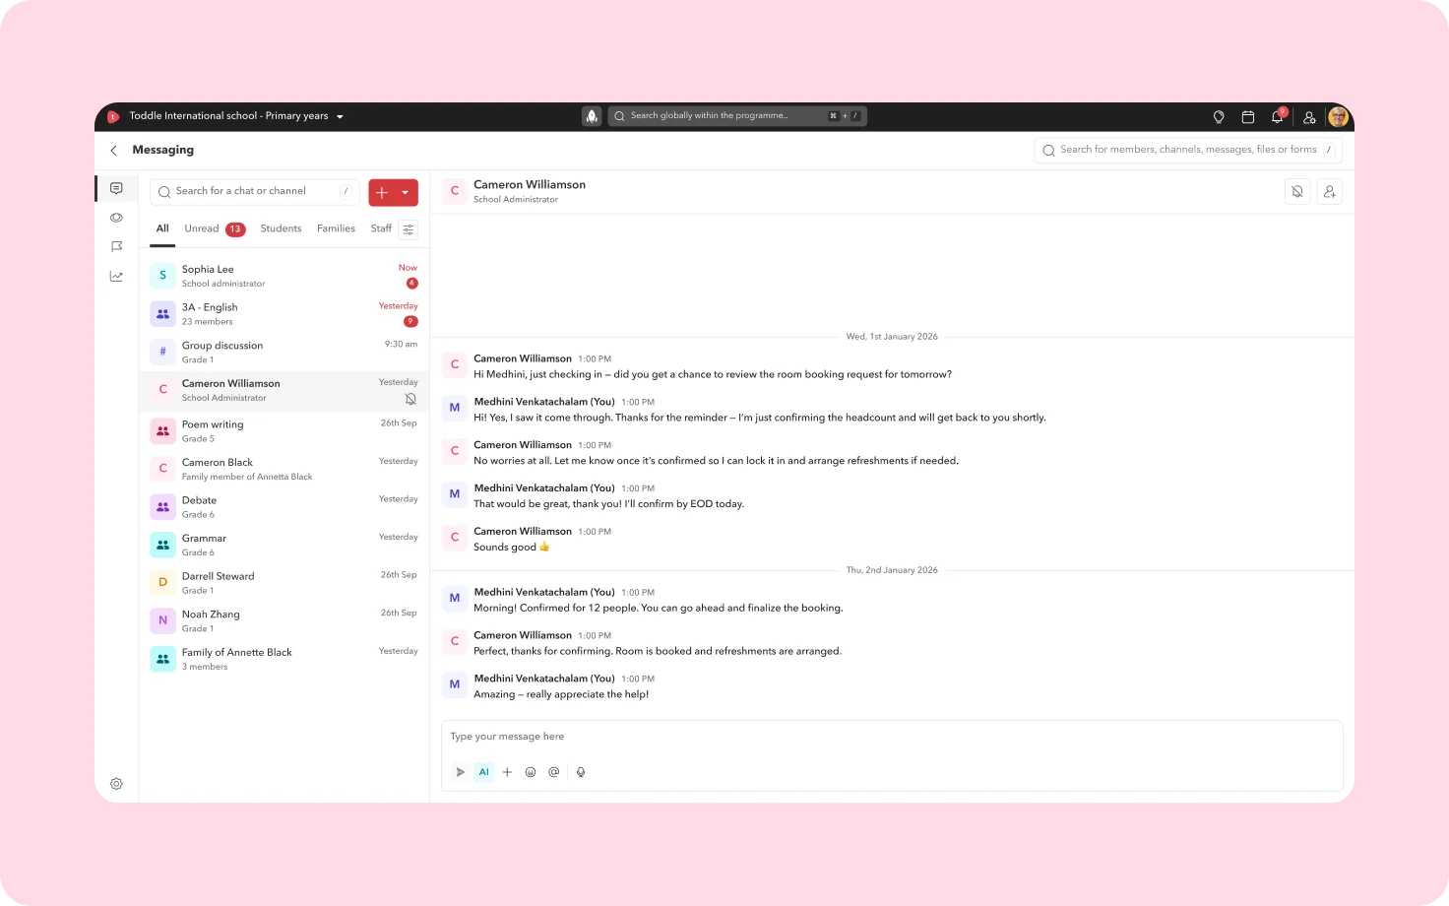
Task: Record a voice message with microphone
Action: click(581, 772)
